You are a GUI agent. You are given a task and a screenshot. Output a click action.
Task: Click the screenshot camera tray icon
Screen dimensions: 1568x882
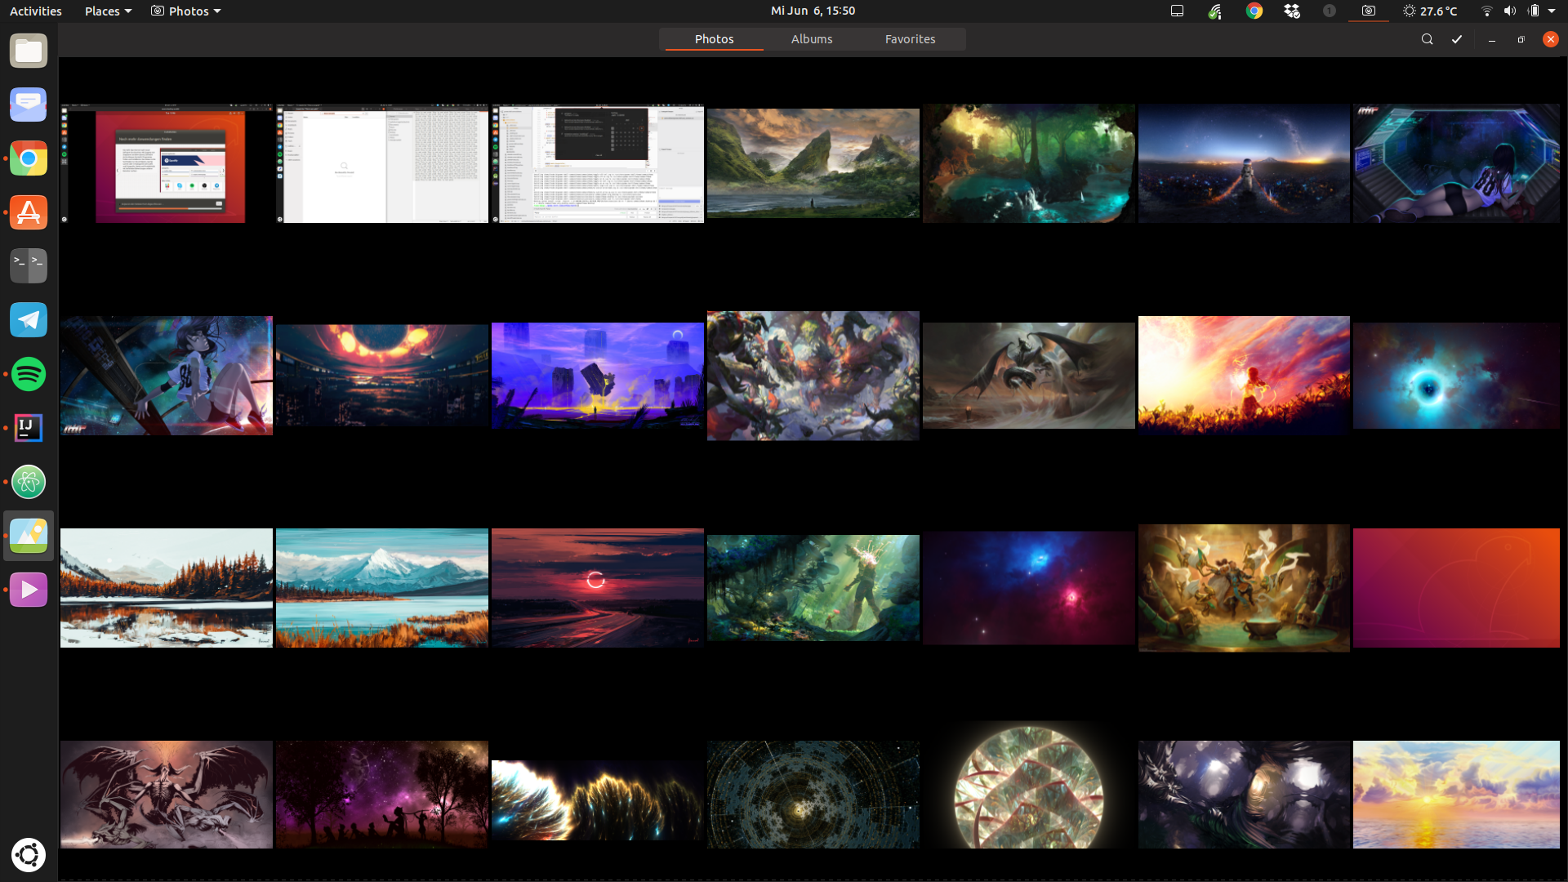click(1368, 11)
